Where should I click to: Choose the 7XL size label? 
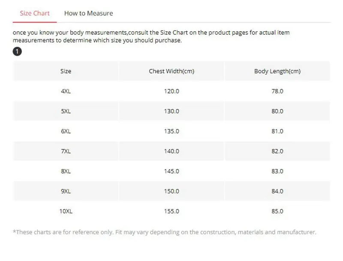pyautogui.click(x=66, y=151)
